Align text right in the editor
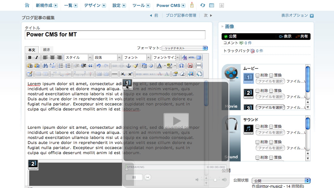 pyautogui.click(x=59, y=58)
